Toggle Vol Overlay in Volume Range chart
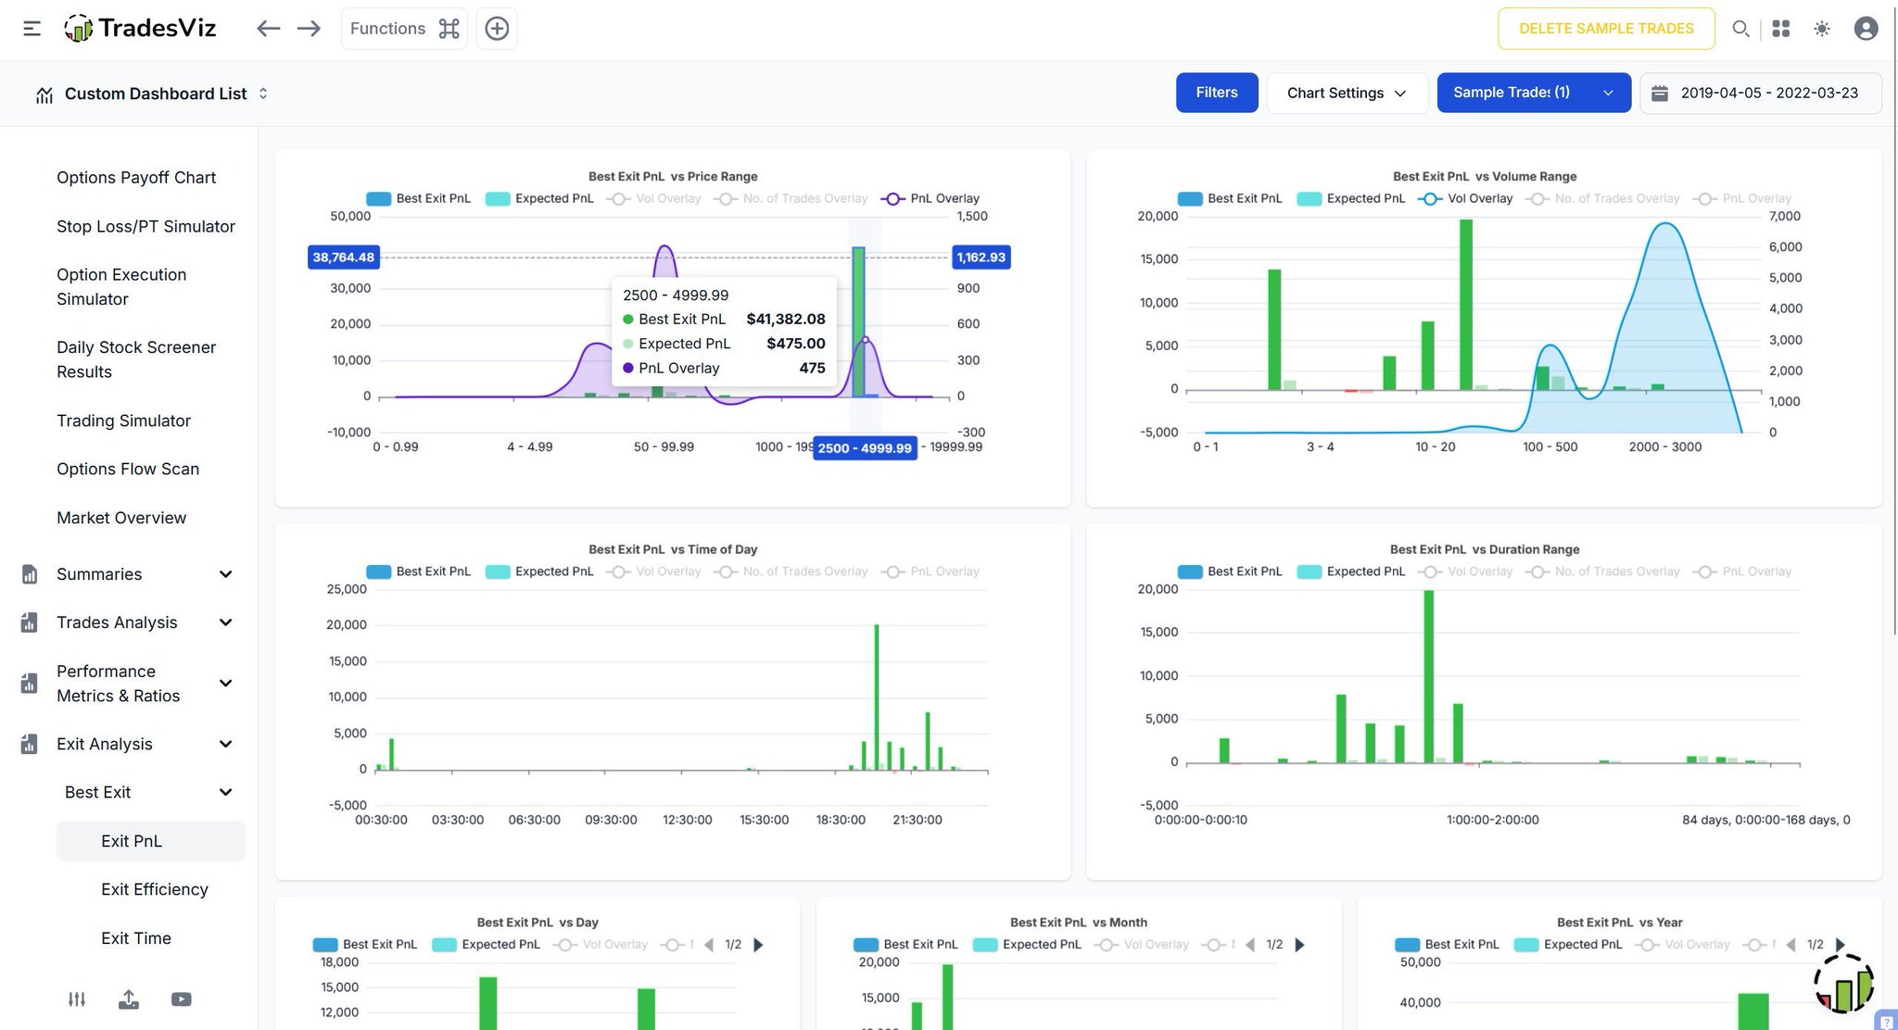The height and width of the screenshot is (1030, 1898). pos(1467,198)
